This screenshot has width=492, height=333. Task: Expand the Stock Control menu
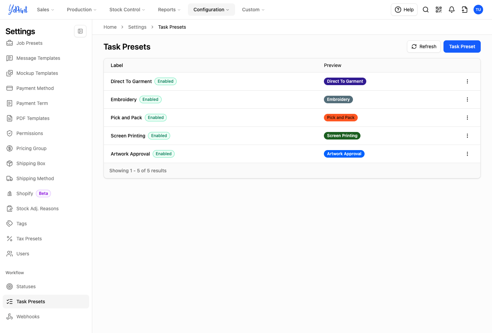[127, 10]
